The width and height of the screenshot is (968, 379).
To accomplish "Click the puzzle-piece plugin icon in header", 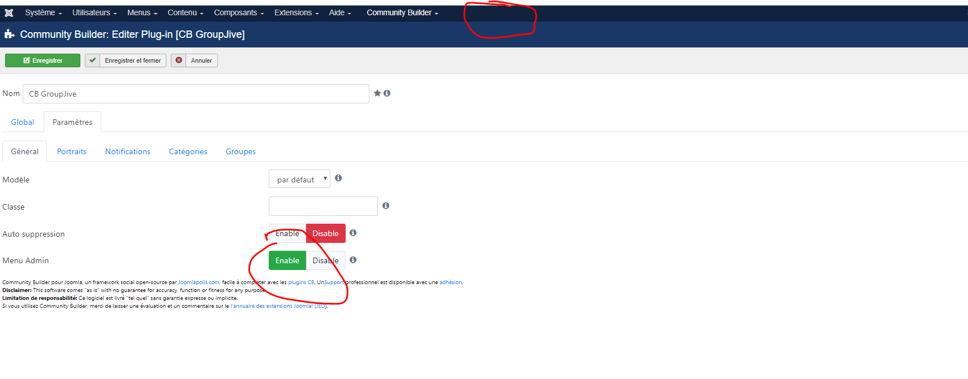I will coord(9,34).
